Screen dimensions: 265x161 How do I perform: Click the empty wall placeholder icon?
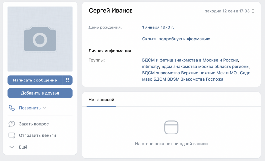coord(171,128)
